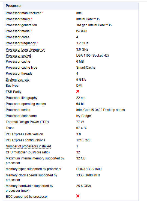Open the Processor family definition link
The height and width of the screenshot is (201, 147).
click(18, 19)
